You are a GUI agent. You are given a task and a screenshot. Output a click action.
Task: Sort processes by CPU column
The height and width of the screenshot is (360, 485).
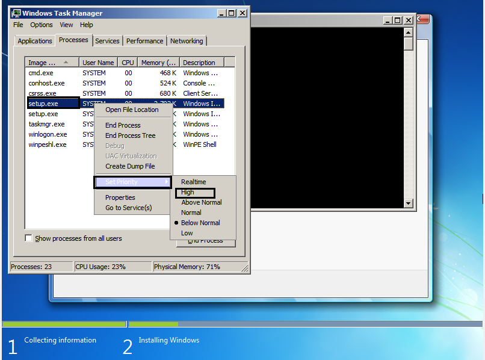[128, 63]
